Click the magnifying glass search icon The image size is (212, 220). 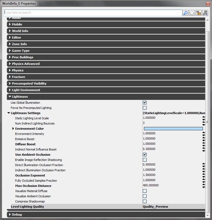[185, 13]
